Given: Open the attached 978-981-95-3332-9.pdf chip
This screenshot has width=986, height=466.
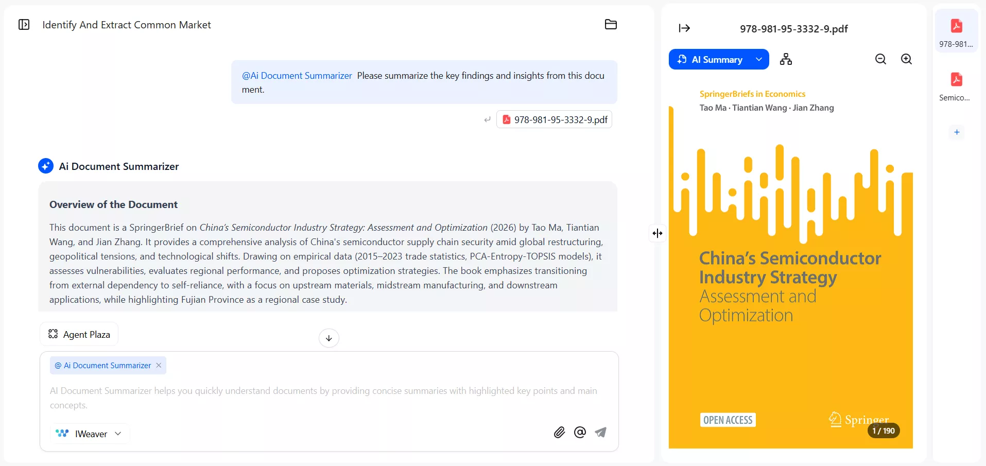Looking at the screenshot, I should 554,119.
